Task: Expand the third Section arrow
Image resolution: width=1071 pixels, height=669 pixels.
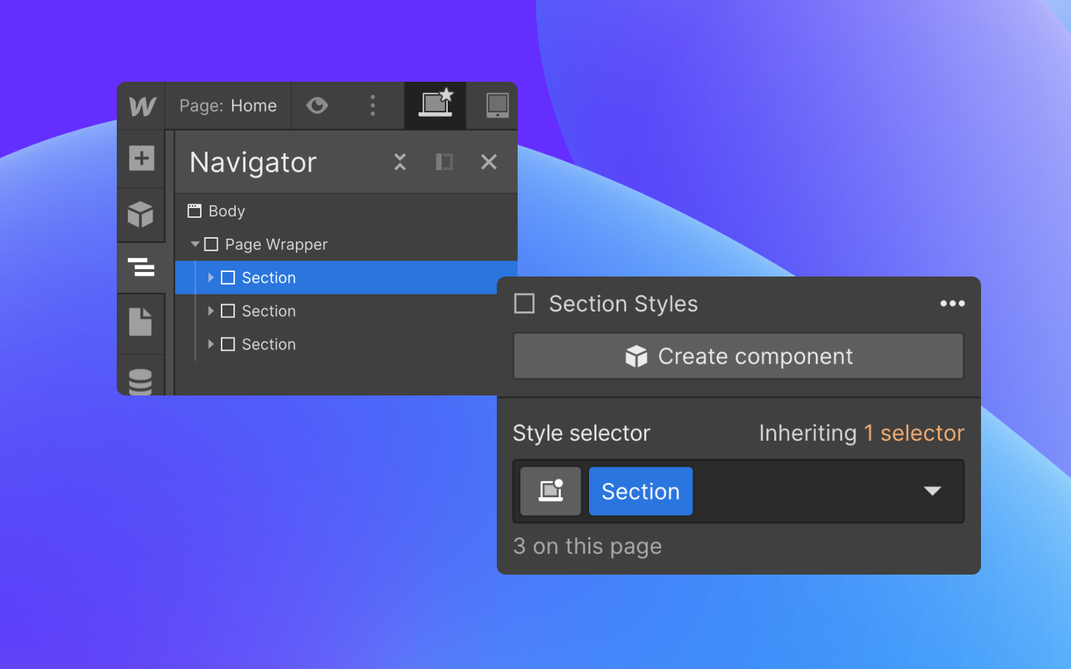Action: click(x=210, y=344)
